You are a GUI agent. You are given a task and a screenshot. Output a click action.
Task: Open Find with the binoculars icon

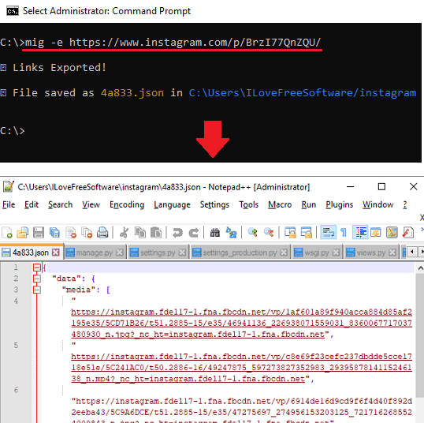(215, 233)
